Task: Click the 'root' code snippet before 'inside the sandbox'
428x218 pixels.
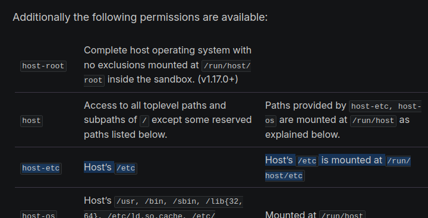Action: tap(94, 81)
